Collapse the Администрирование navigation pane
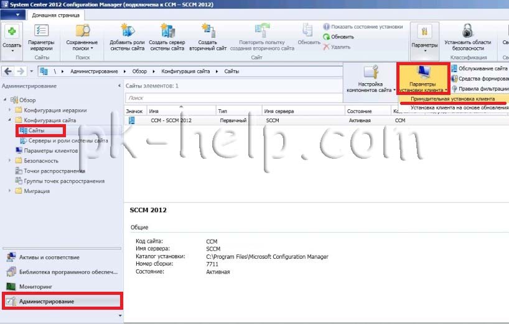The width and height of the screenshot is (509, 324). [x=119, y=86]
